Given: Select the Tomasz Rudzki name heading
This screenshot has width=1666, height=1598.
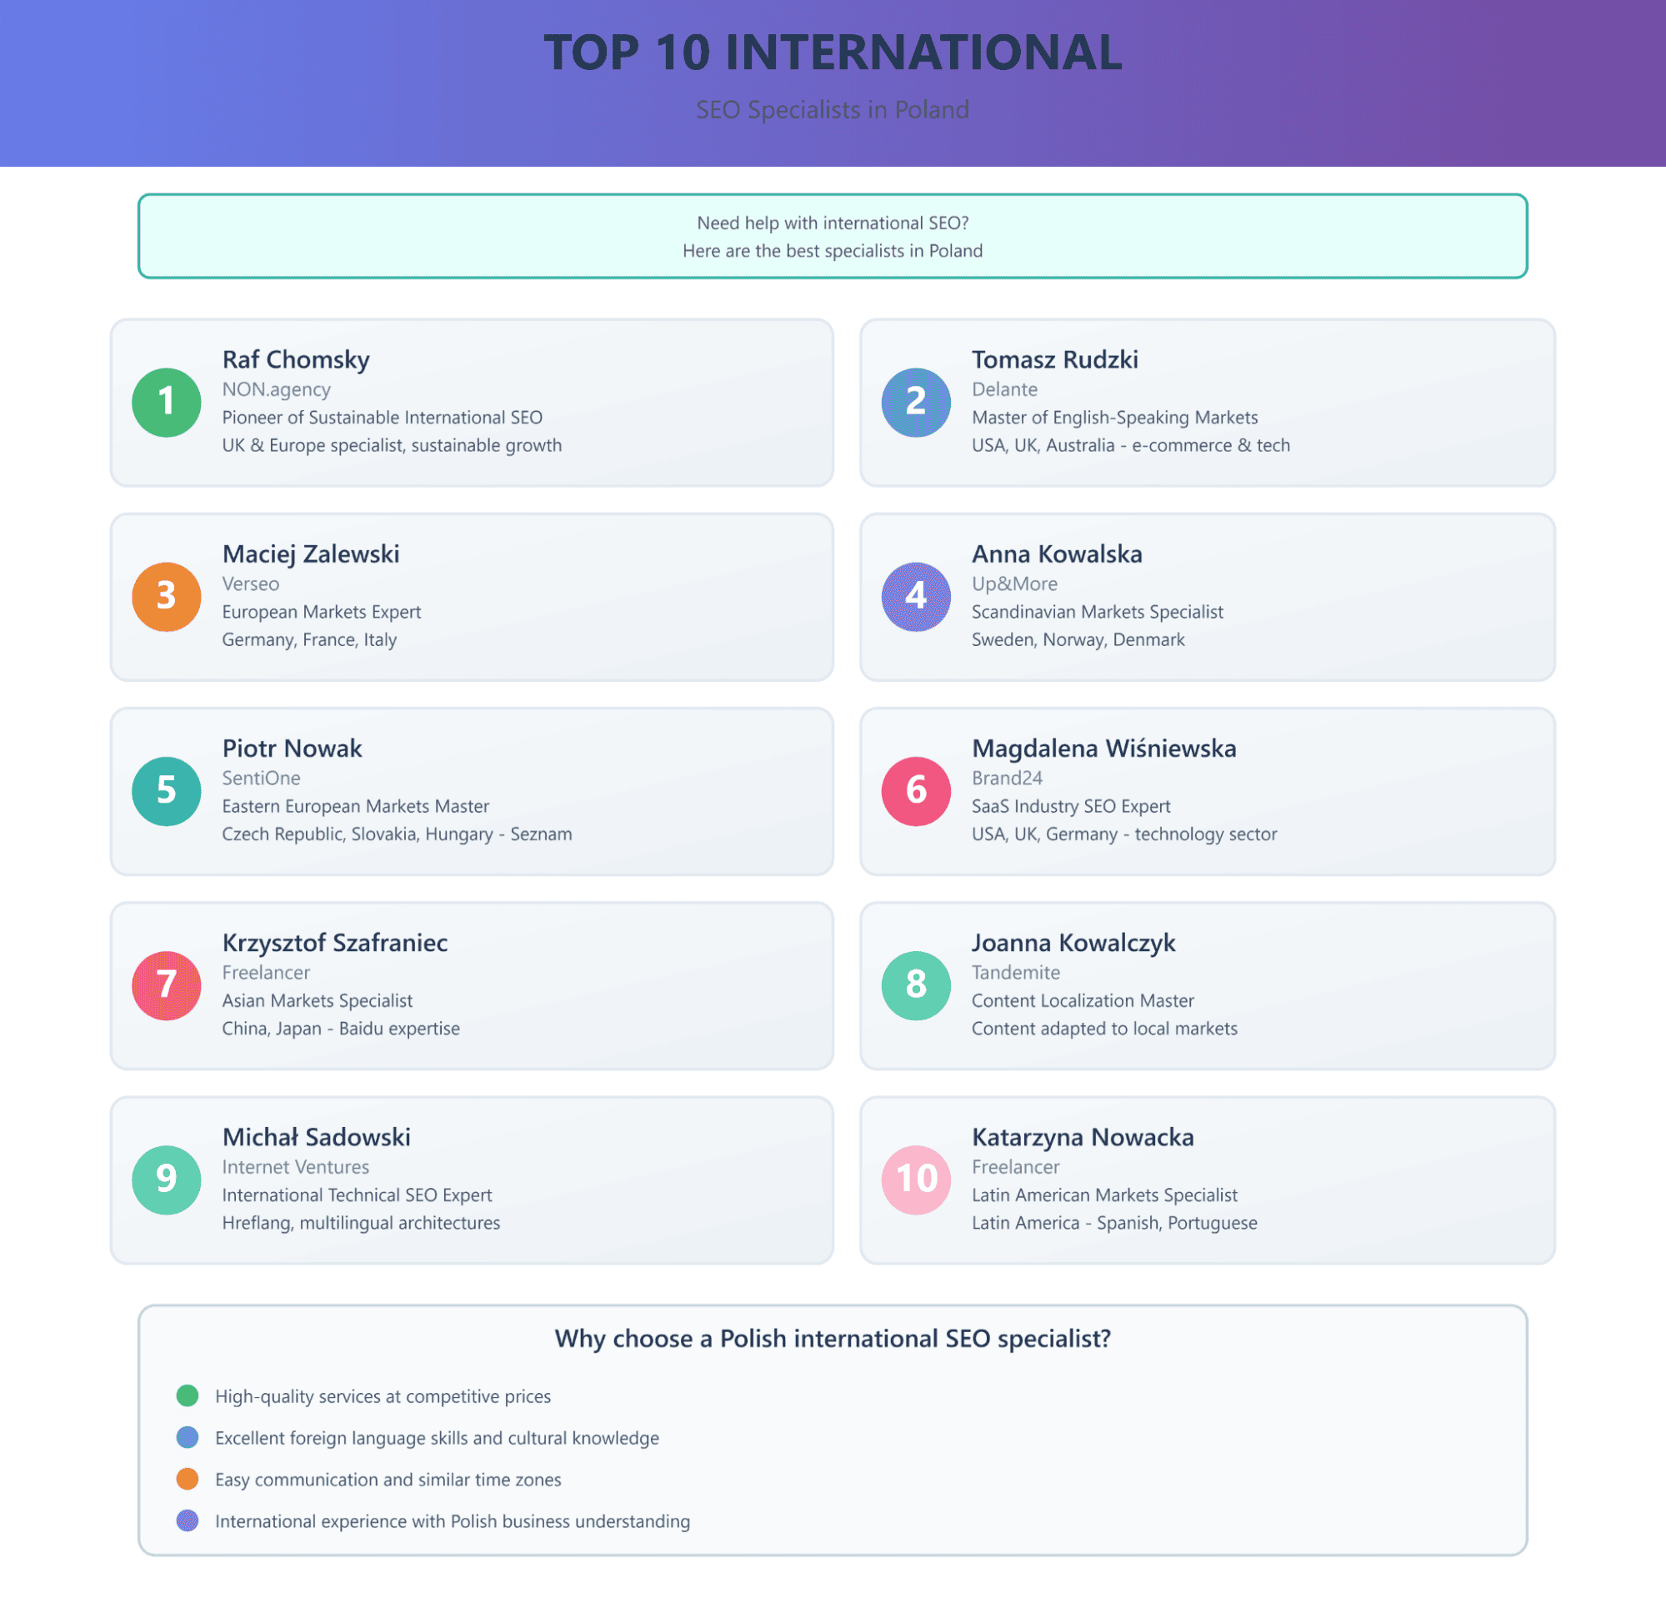Looking at the screenshot, I should tap(1054, 359).
